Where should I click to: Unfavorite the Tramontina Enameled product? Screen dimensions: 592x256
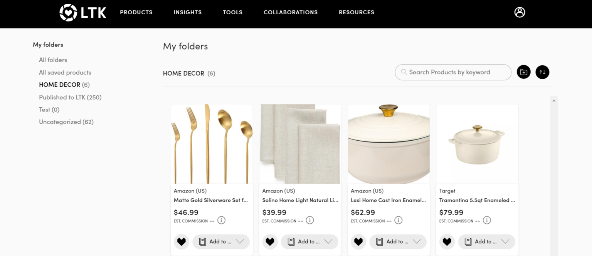[x=447, y=242]
